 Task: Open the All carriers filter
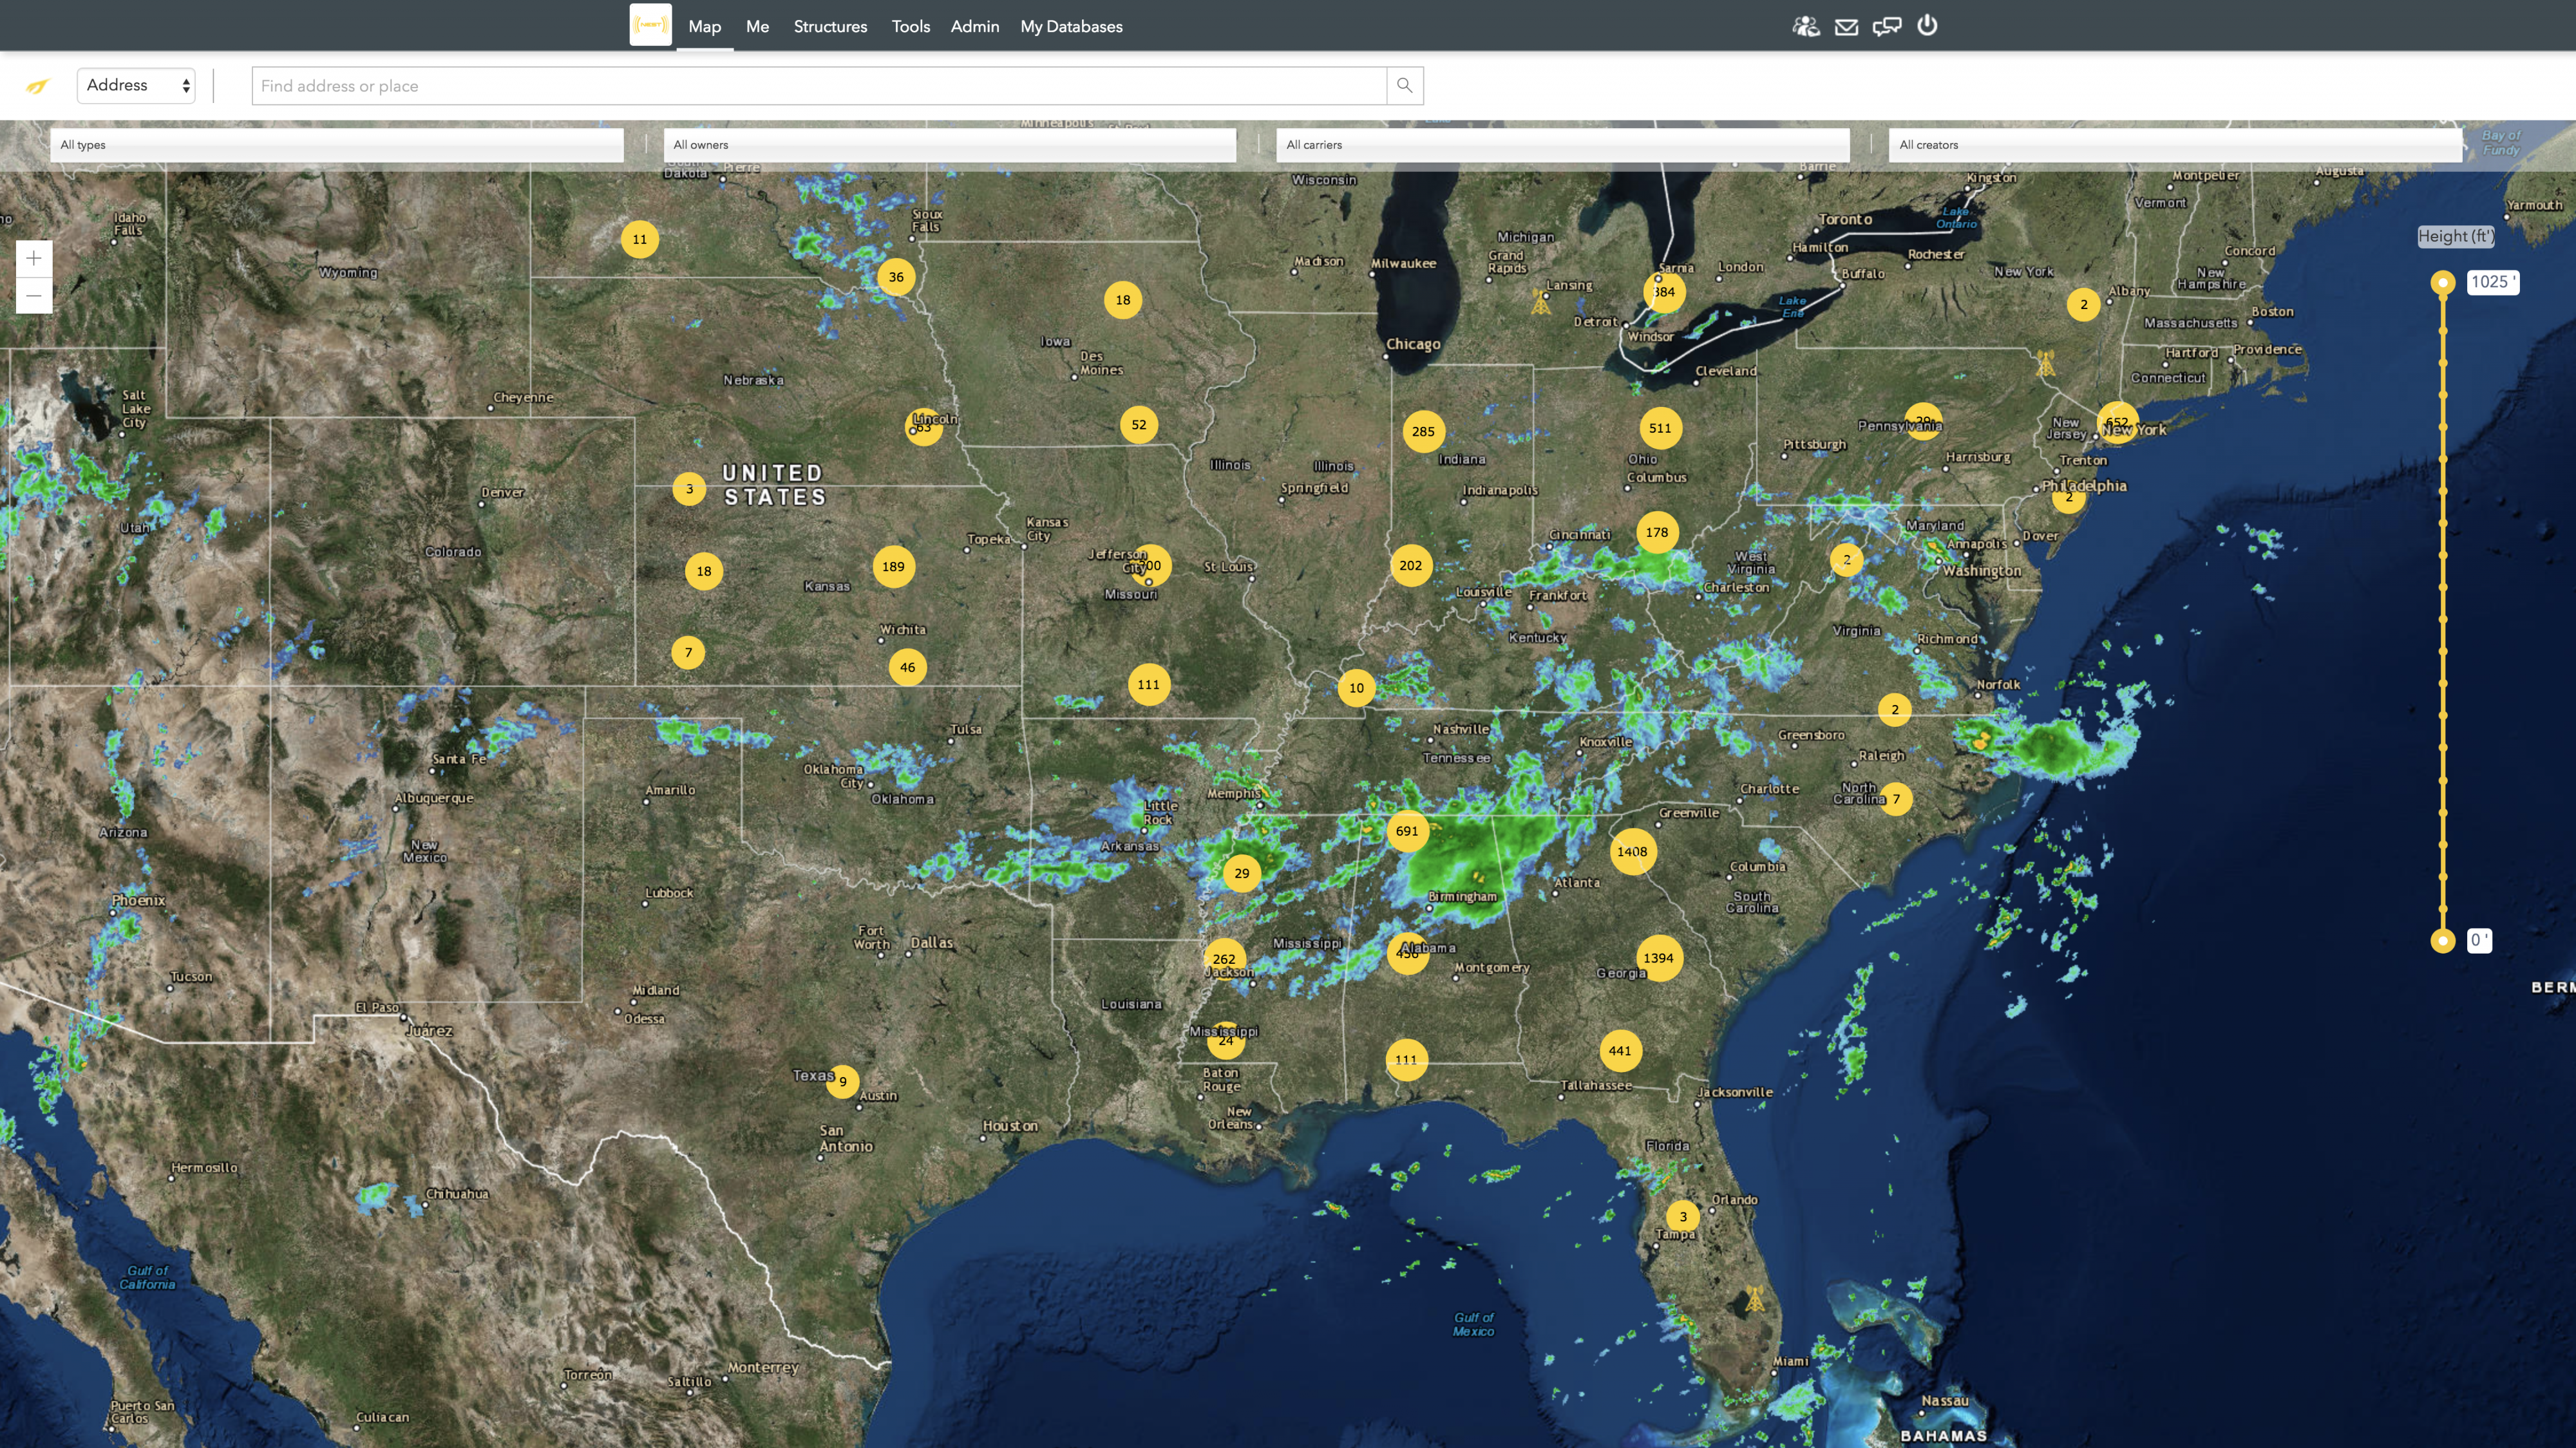[x=1563, y=145]
